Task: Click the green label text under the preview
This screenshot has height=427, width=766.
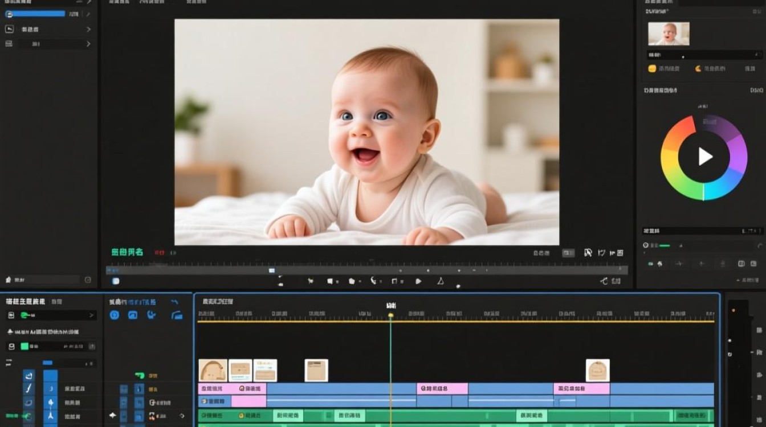Action: [x=127, y=252]
